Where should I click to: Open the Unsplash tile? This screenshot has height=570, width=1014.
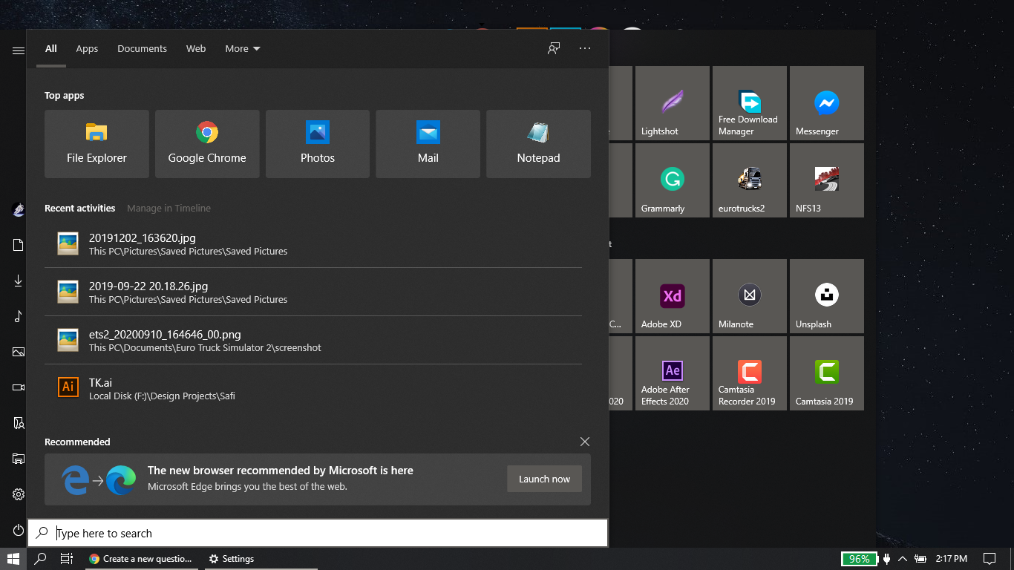[827, 296]
